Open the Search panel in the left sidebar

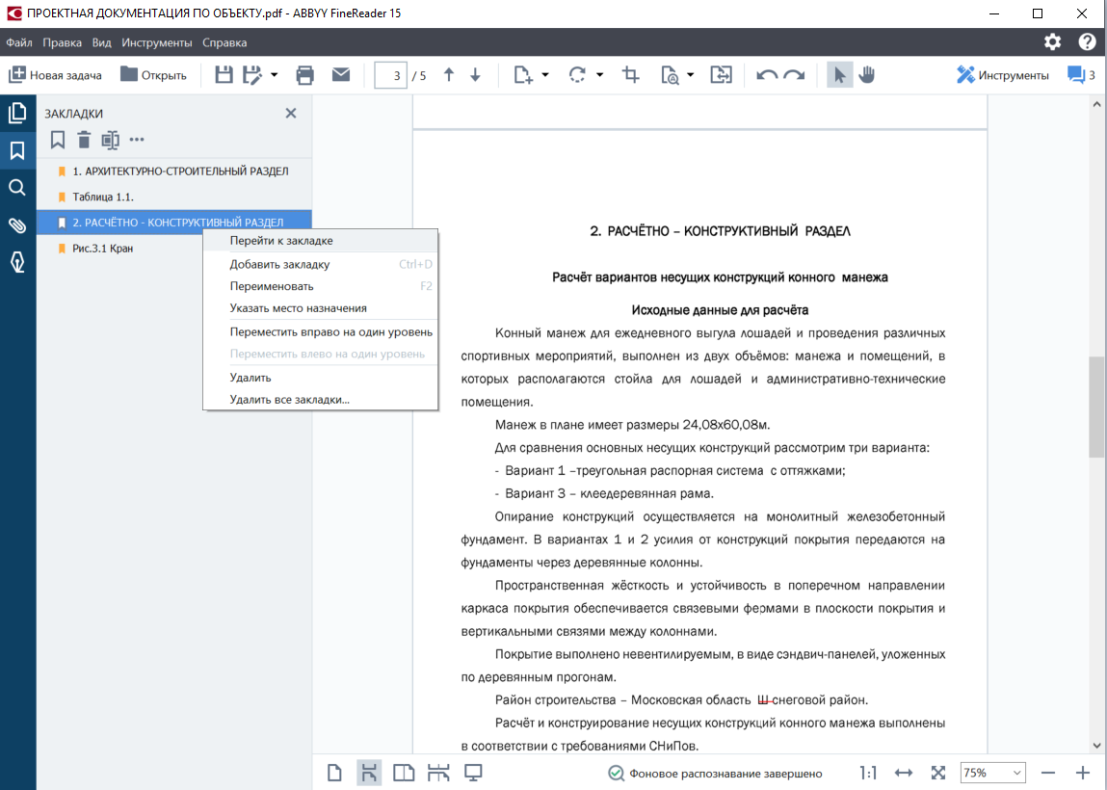click(x=17, y=187)
